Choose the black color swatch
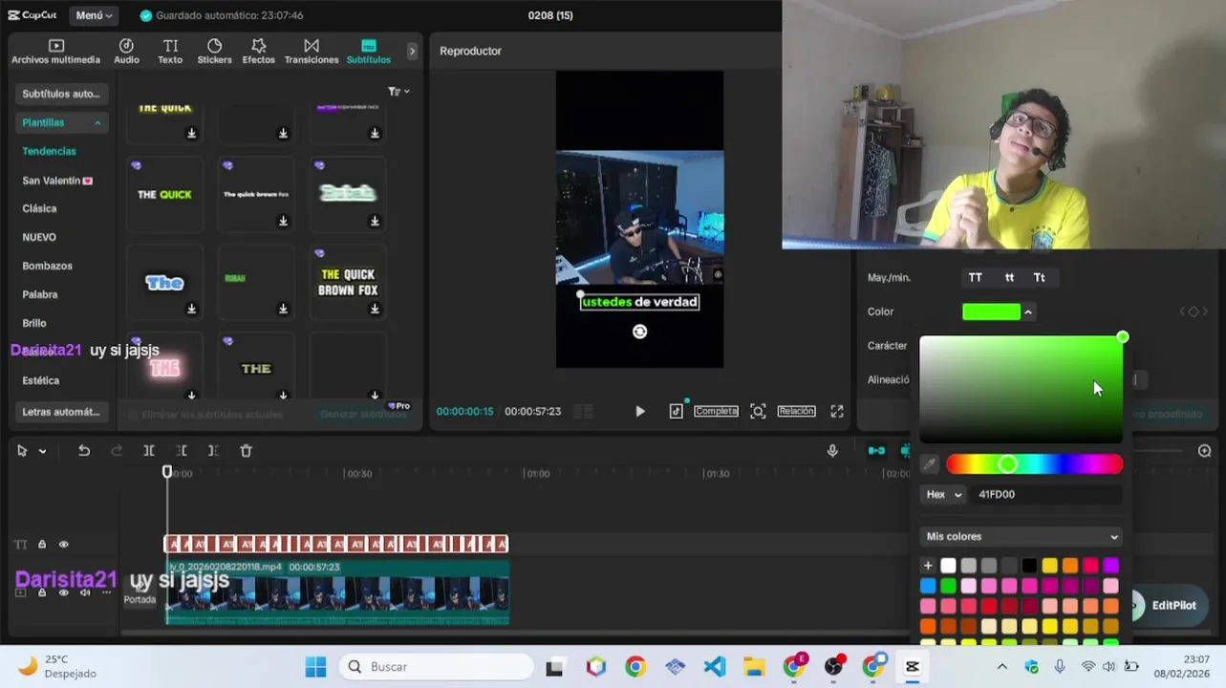This screenshot has height=688, width=1226. [1029, 566]
